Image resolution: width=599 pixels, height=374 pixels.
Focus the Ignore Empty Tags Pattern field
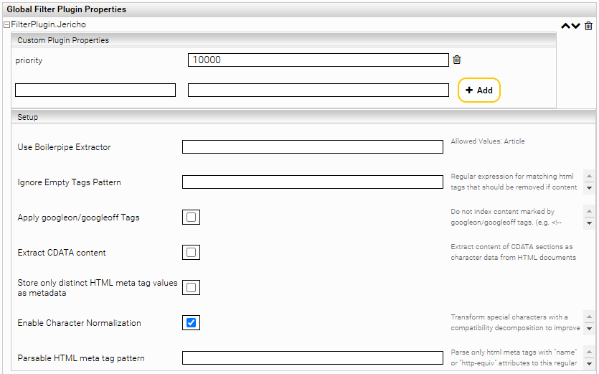[313, 182]
